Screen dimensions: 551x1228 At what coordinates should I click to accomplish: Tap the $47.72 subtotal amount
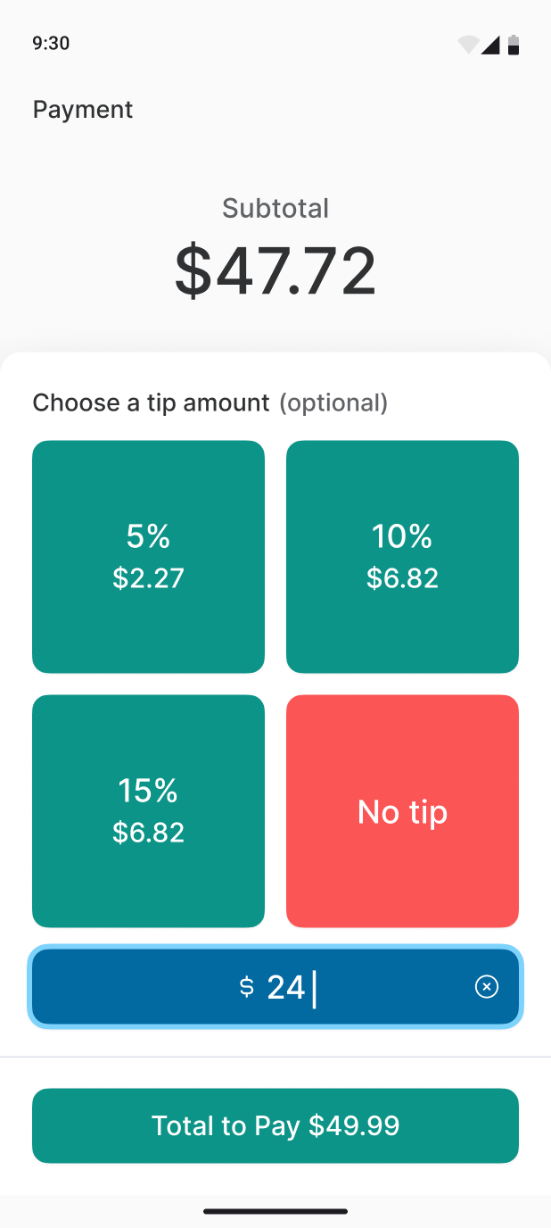(x=275, y=271)
